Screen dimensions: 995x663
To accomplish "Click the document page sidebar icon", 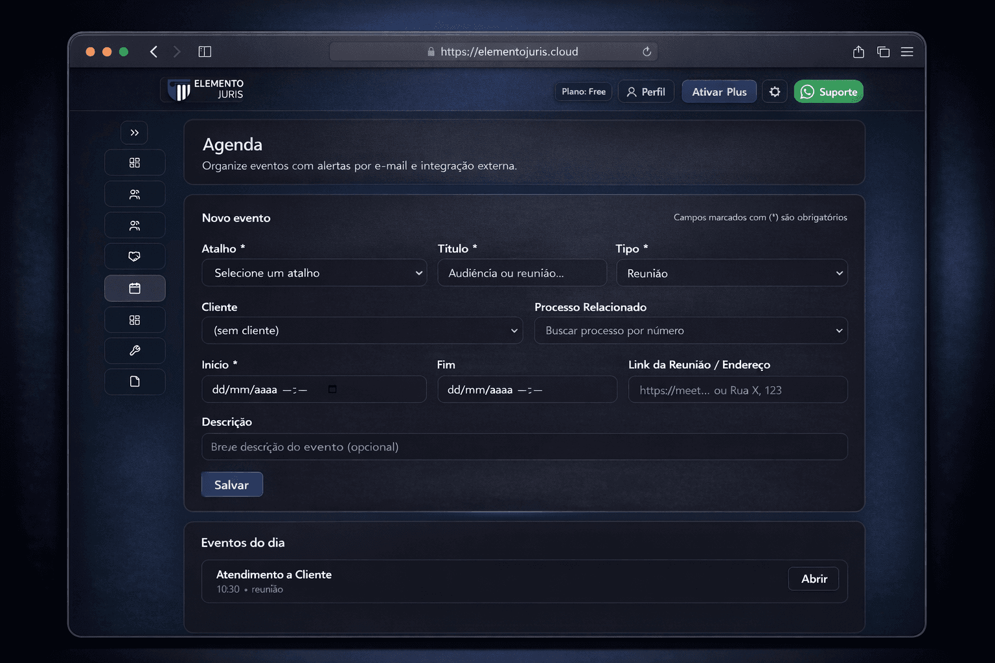I will (x=135, y=381).
